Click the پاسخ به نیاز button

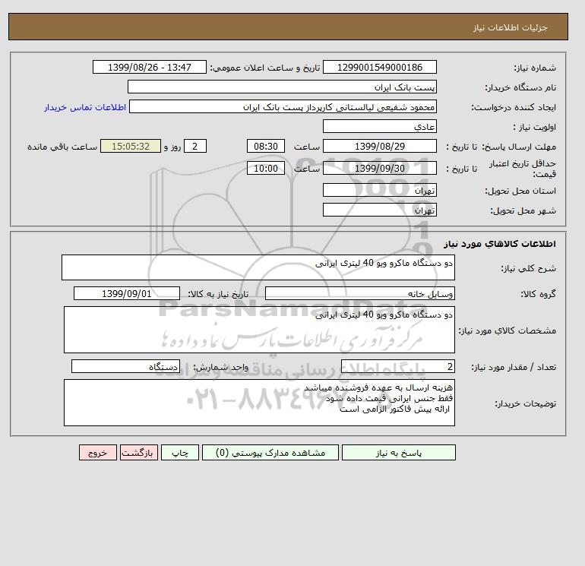398,453
